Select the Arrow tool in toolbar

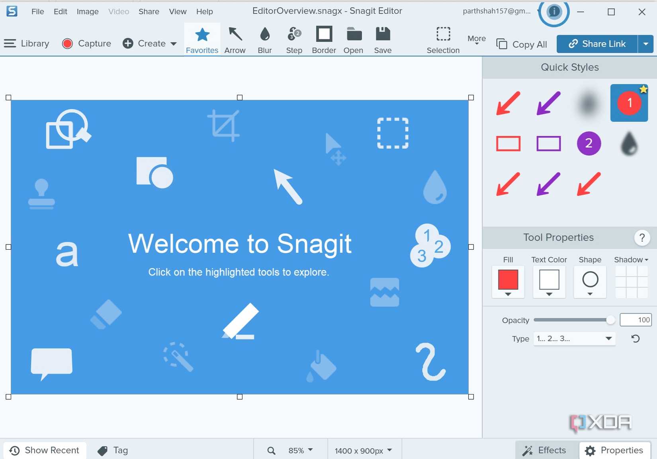coord(235,40)
